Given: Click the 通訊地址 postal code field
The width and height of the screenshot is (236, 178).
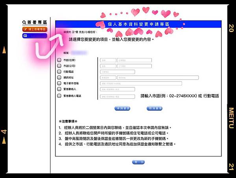Looking at the screenshot, I should coord(108,78).
